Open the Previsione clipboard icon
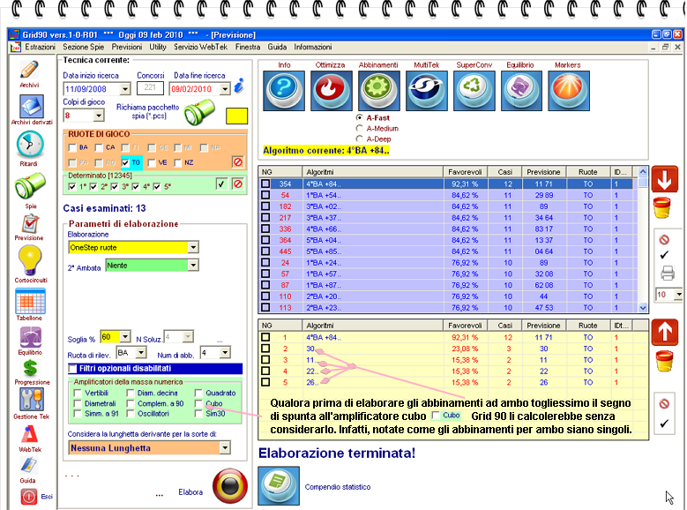 pos(30,223)
